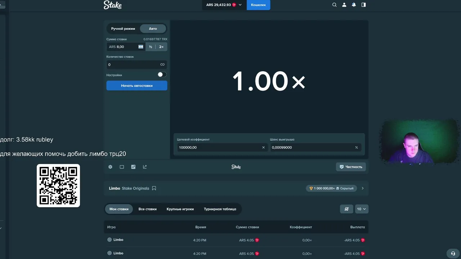Click the Limbo game name in second row
Image resolution: width=461 pixels, height=259 pixels.
118,253
